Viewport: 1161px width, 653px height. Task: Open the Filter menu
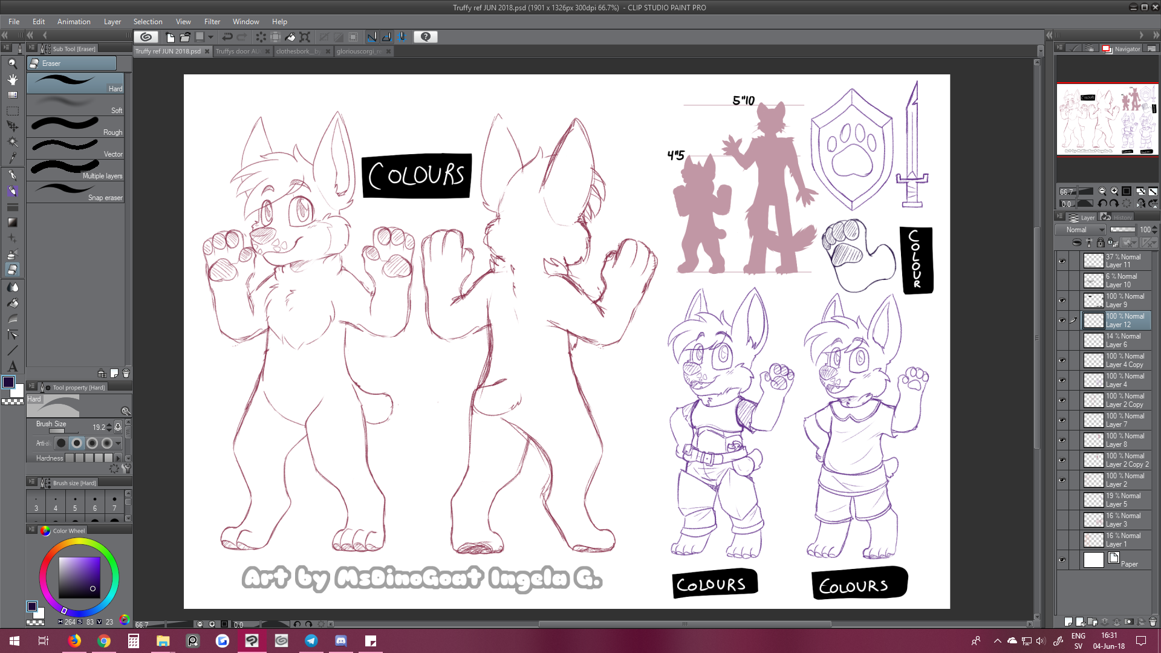[x=212, y=21]
